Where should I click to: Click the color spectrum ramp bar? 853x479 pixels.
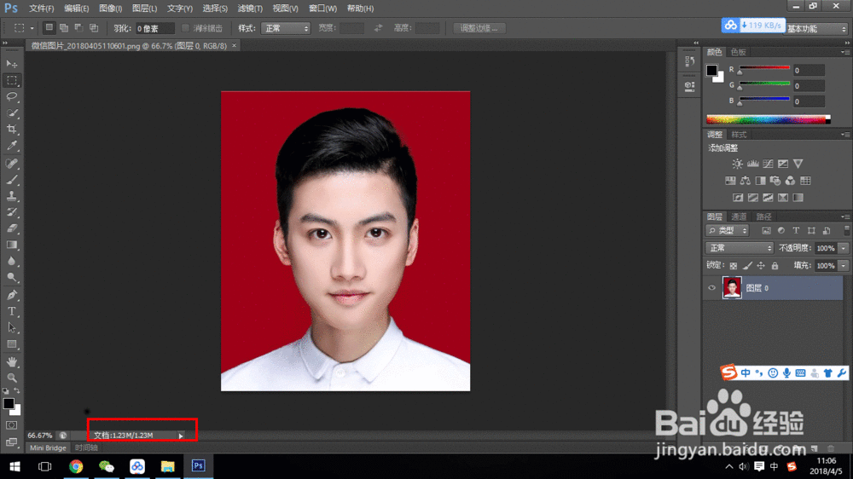pyautogui.click(x=764, y=119)
